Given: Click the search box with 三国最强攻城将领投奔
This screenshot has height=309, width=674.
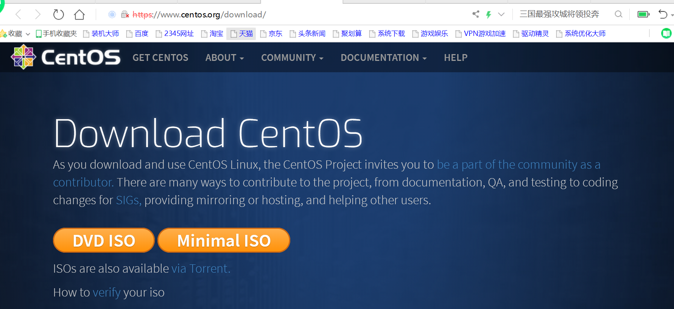Looking at the screenshot, I should (x=559, y=14).
